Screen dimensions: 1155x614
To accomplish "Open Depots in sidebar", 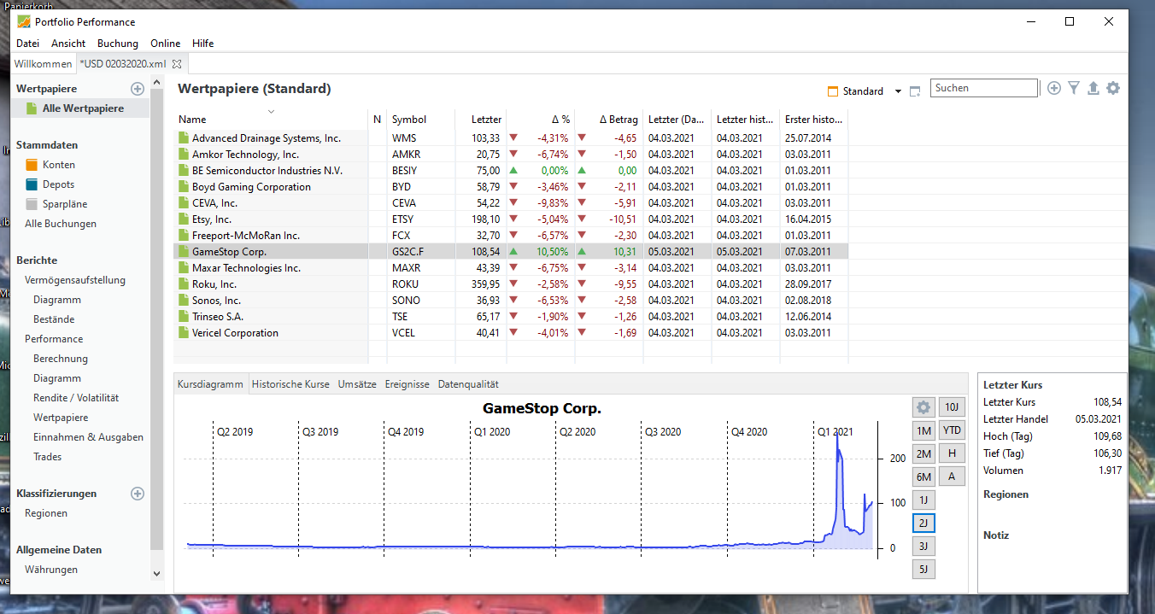I will click(x=58, y=184).
